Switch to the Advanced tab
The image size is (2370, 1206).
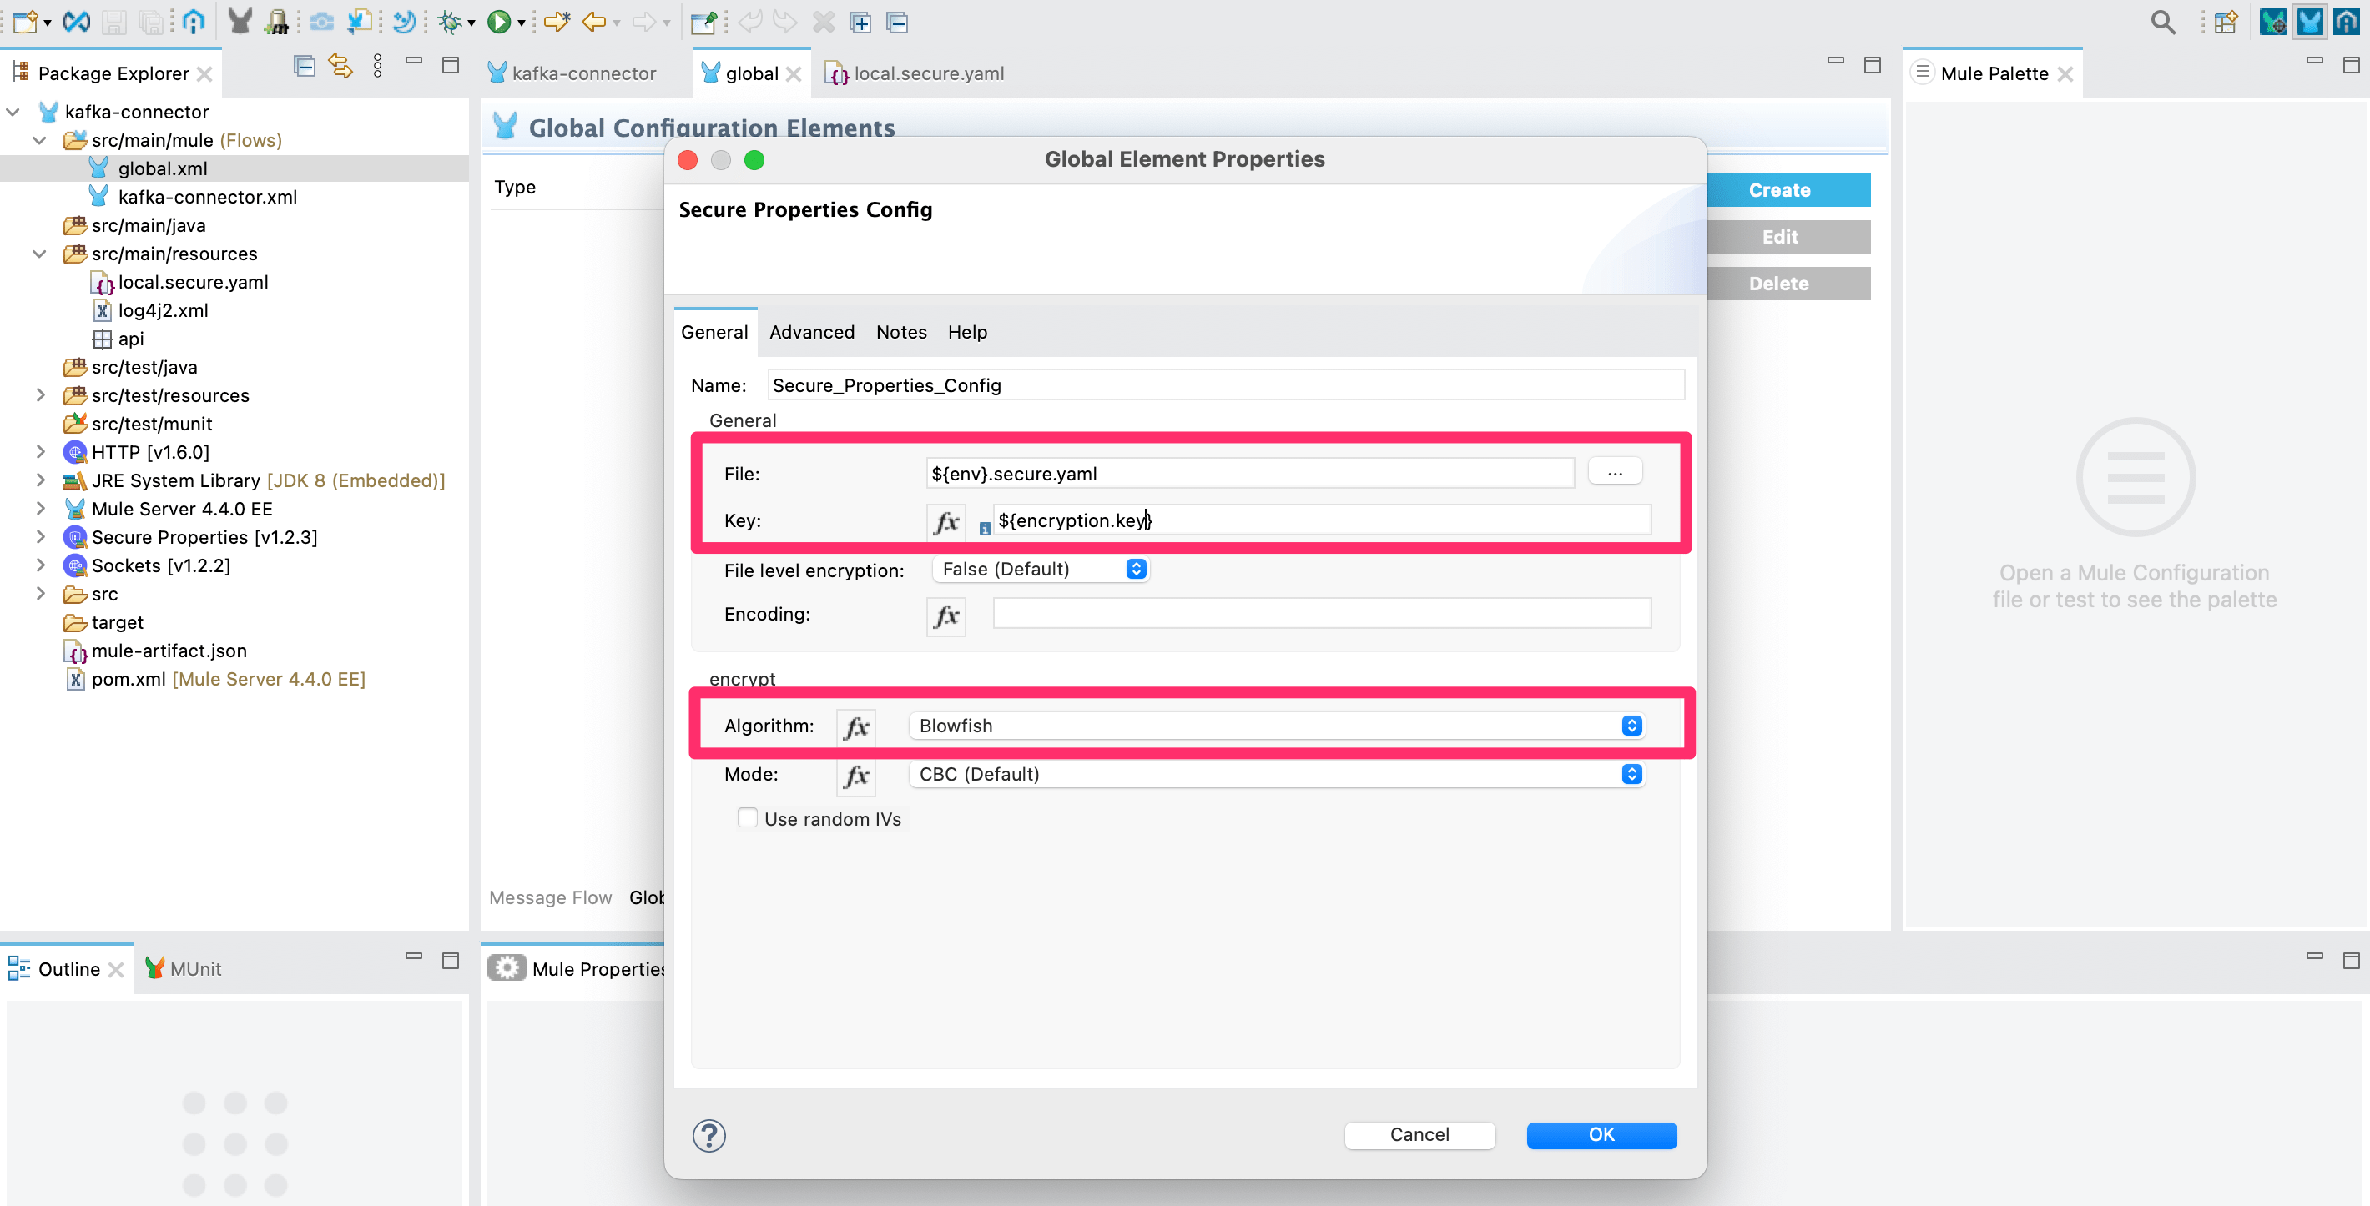[810, 332]
